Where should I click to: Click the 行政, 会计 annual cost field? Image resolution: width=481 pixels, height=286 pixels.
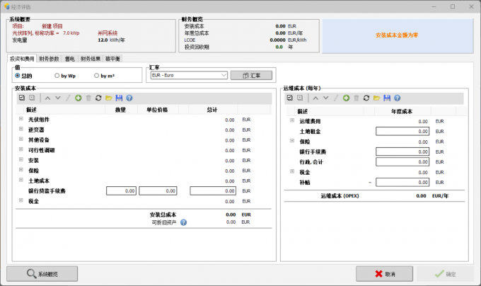tap(402, 161)
